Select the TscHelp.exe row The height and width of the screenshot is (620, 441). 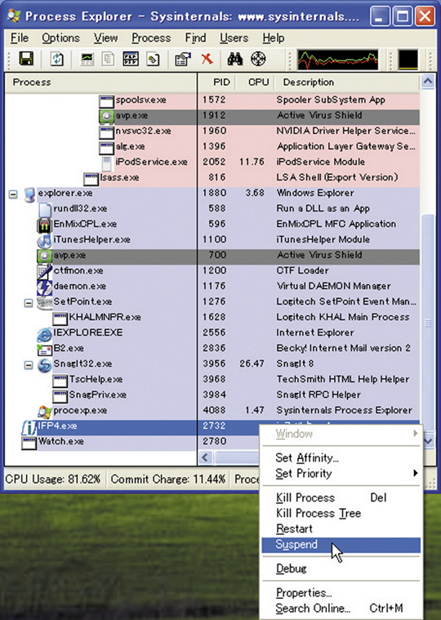pos(212,380)
